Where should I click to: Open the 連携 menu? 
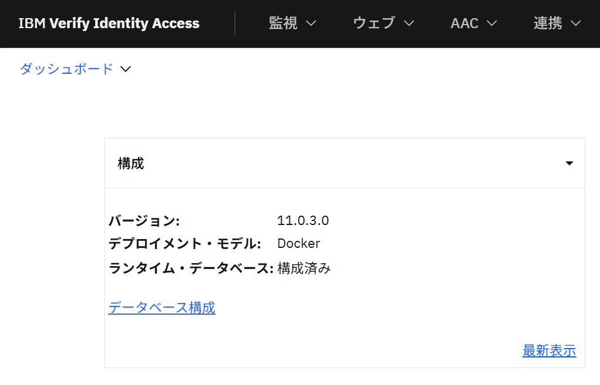coord(557,23)
